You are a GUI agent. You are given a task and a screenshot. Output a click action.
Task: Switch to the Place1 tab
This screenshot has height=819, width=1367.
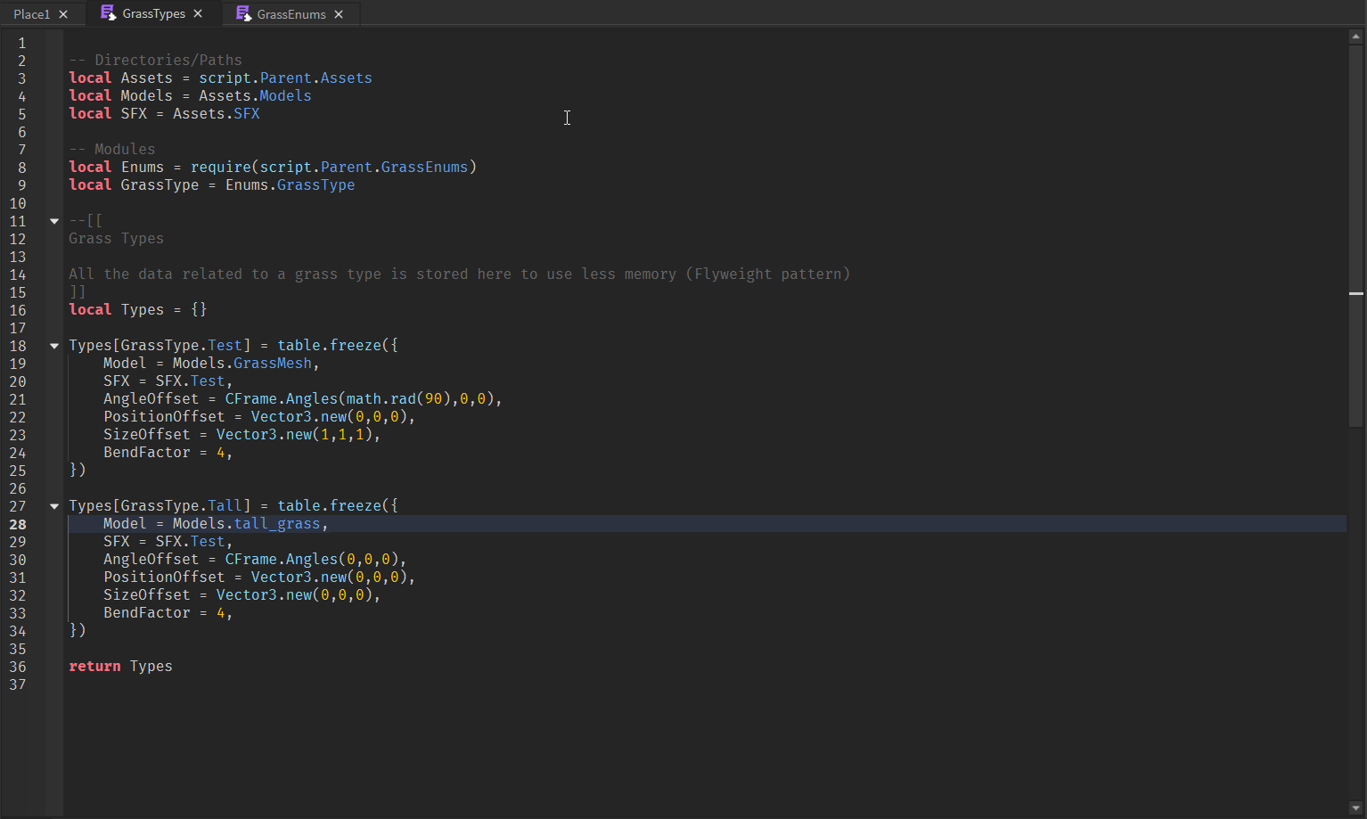click(x=32, y=14)
